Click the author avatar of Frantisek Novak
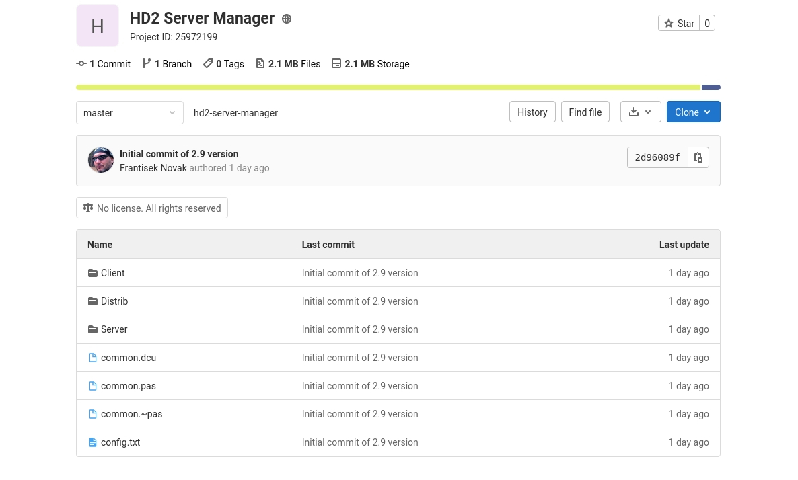This screenshot has height=480, width=798. click(x=101, y=160)
